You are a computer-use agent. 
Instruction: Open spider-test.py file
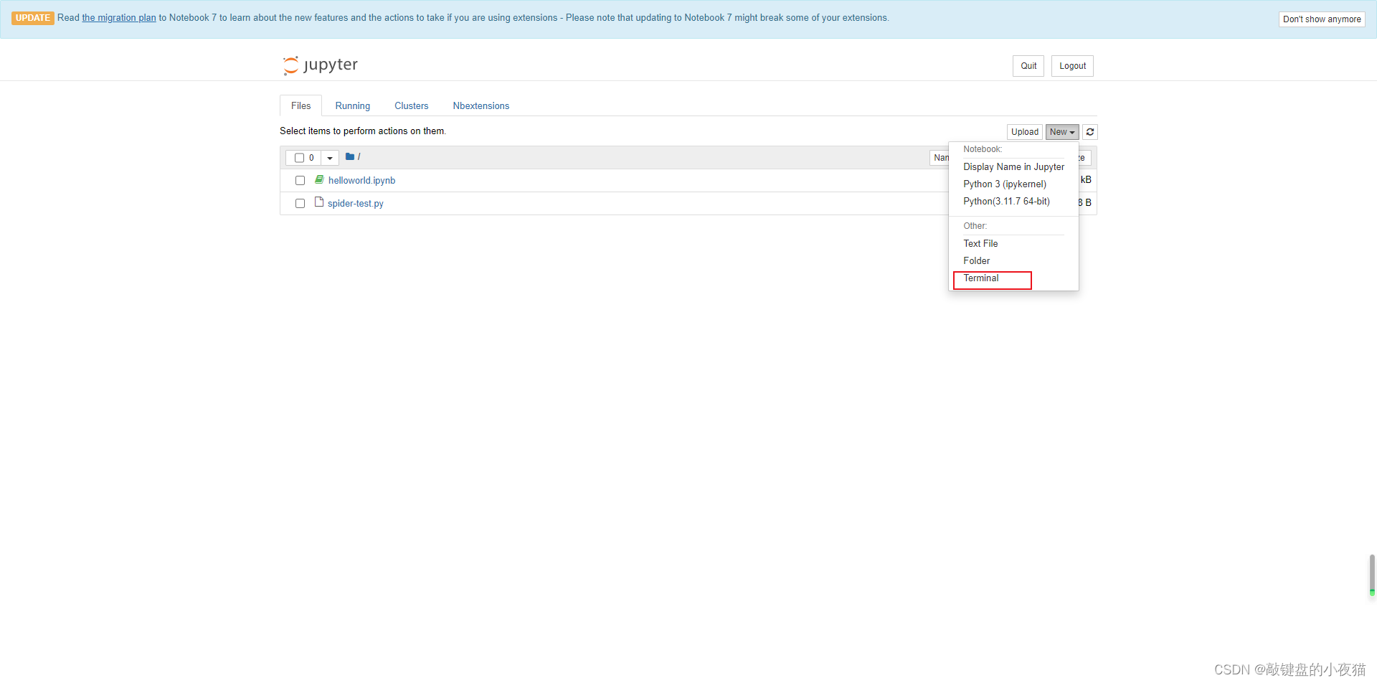click(x=356, y=204)
